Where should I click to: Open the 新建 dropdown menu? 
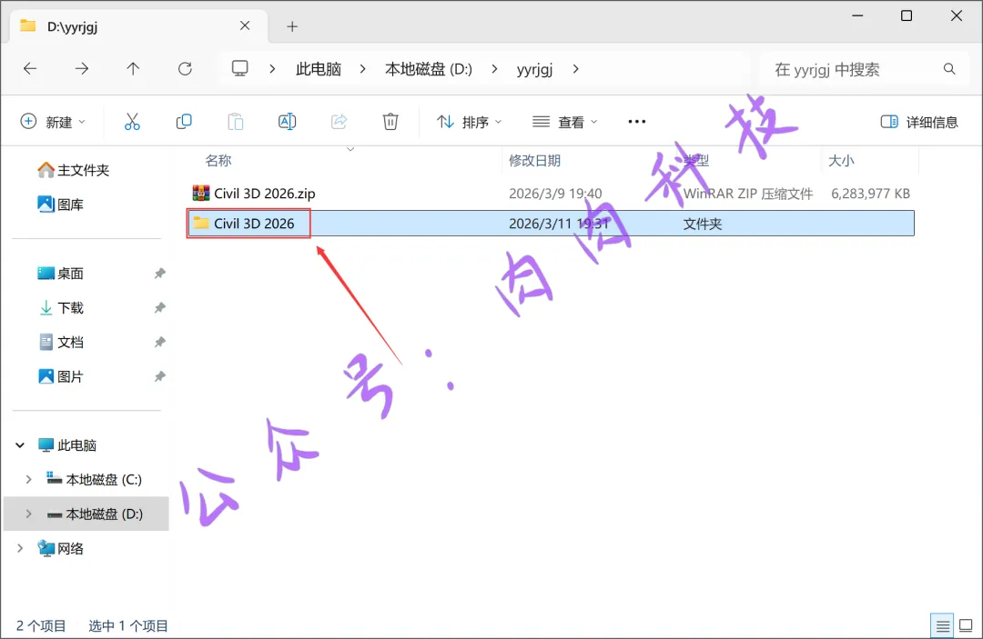click(54, 122)
